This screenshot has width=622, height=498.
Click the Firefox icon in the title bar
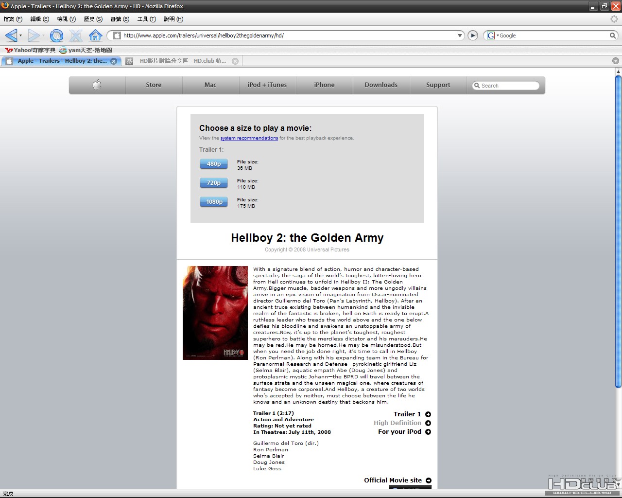(x=5, y=6)
